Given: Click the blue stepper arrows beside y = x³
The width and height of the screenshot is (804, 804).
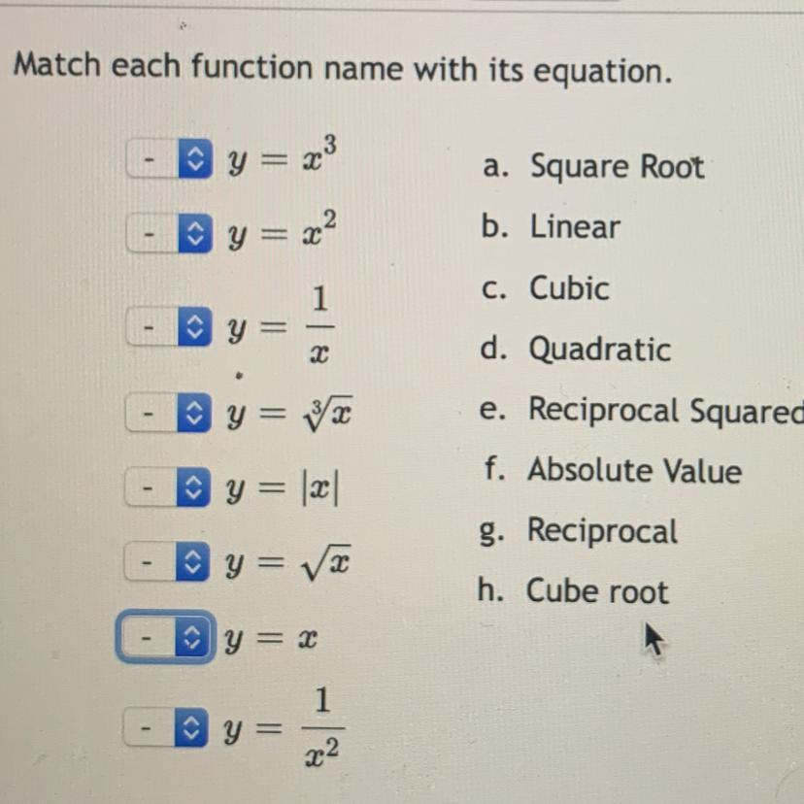Looking at the screenshot, I should (195, 159).
